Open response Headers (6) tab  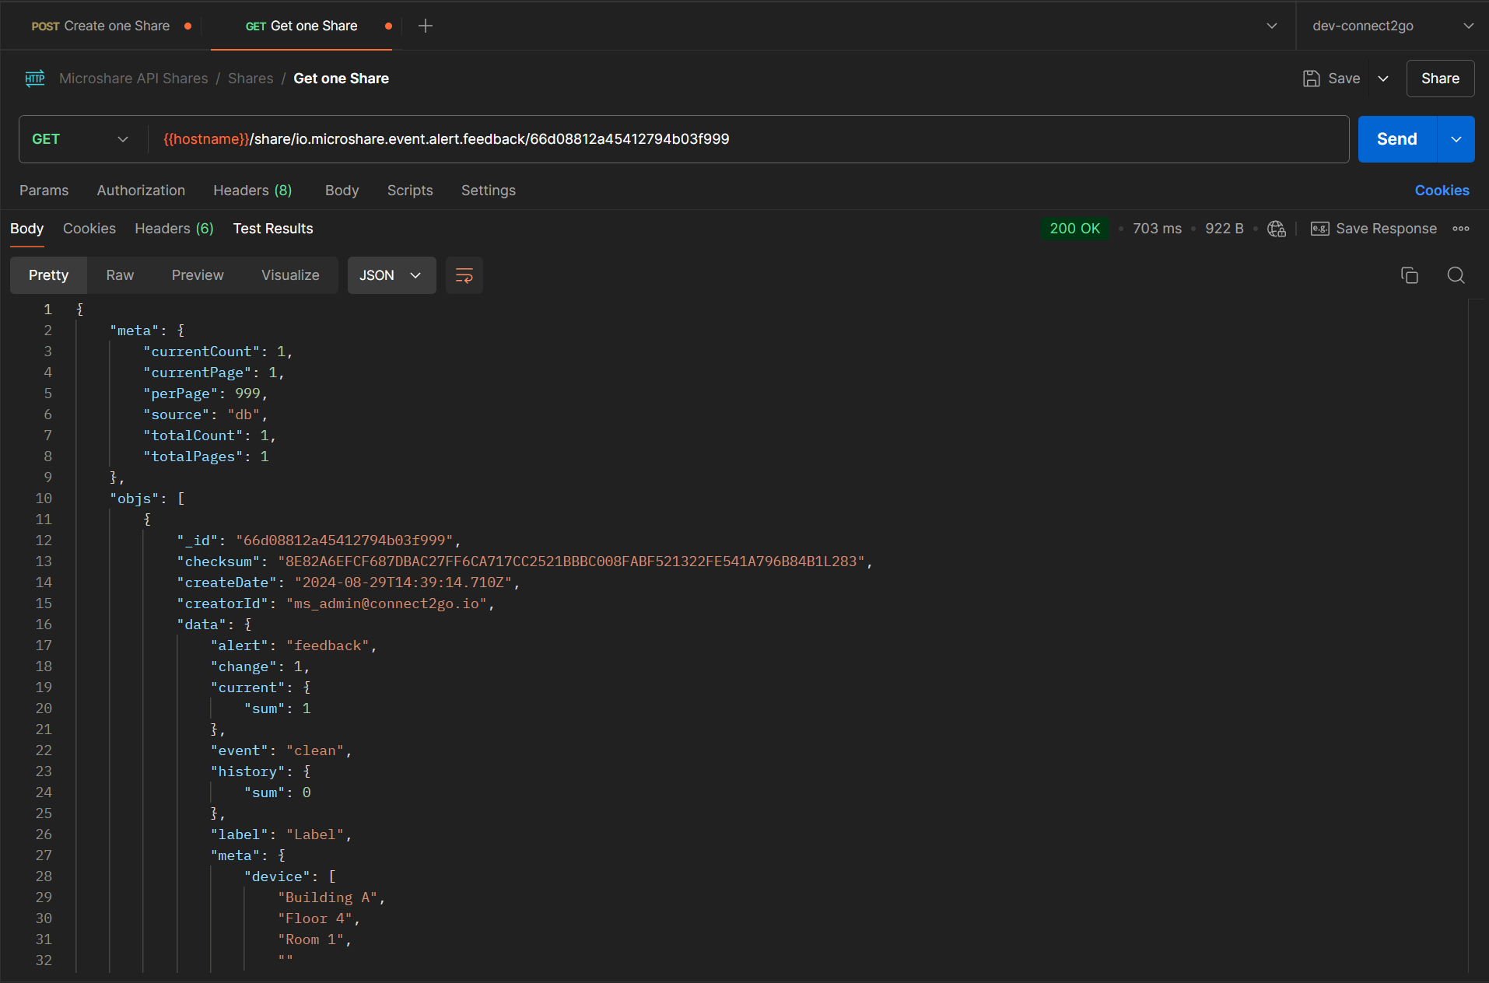(x=174, y=229)
